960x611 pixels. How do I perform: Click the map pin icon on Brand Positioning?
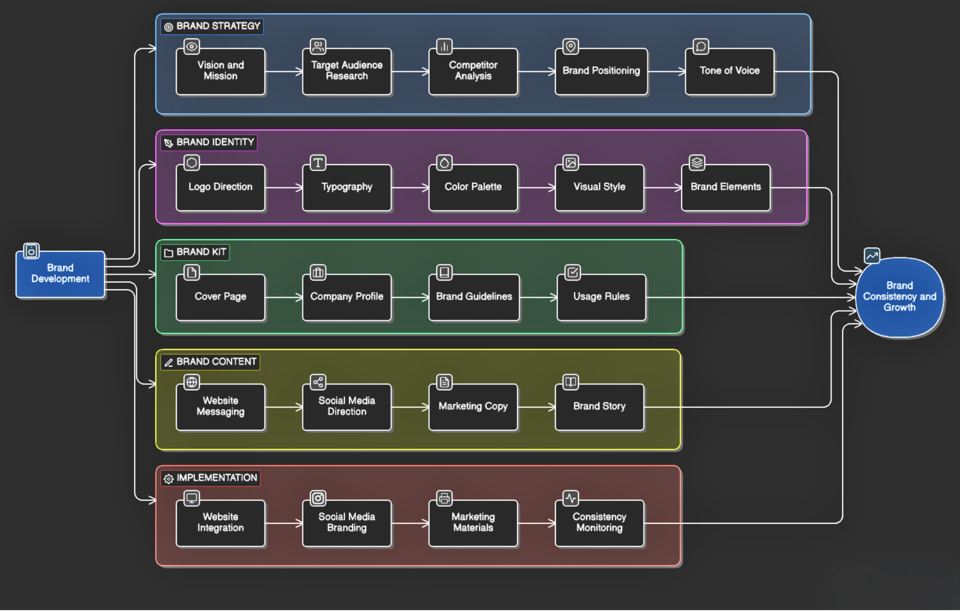pyautogui.click(x=570, y=46)
